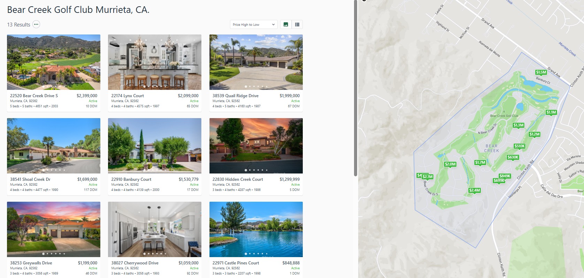Open the 22971 Castle Pines Court lake photo
The height and width of the screenshot is (278, 584).
pyautogui.click(x=256, y=229)
